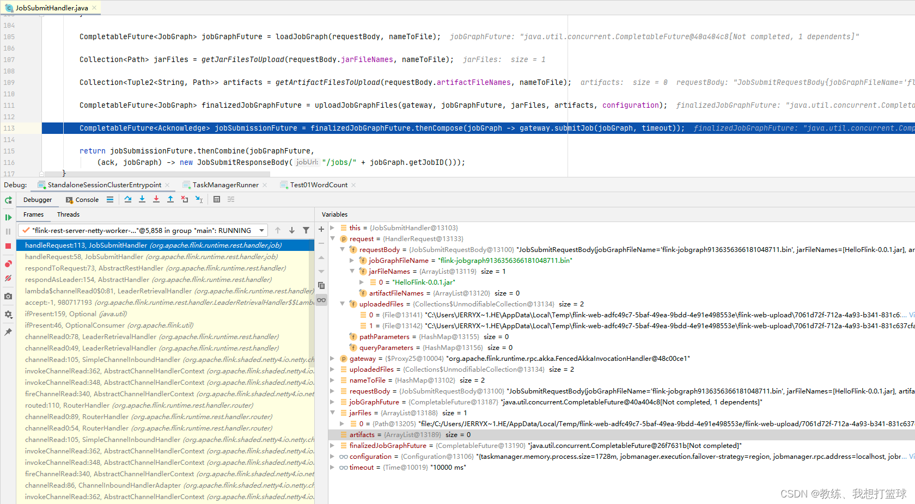The image size is (915, 504).
Task: Expand the nameToFile variable
Action: (332, 380)
